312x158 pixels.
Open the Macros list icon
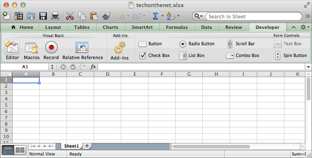click(31, 48)
